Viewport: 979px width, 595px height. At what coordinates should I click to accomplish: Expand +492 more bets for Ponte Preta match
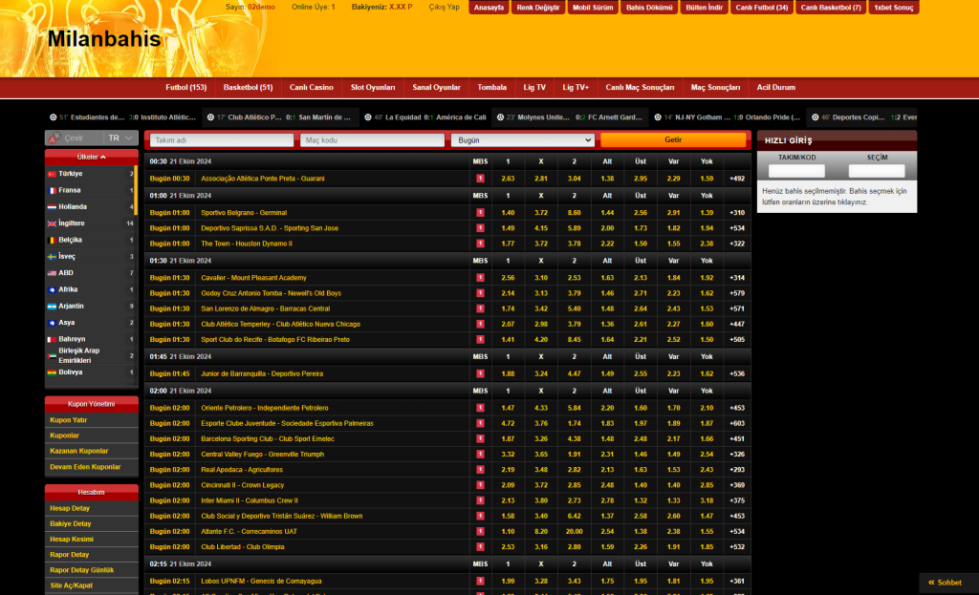pos(736,179)
